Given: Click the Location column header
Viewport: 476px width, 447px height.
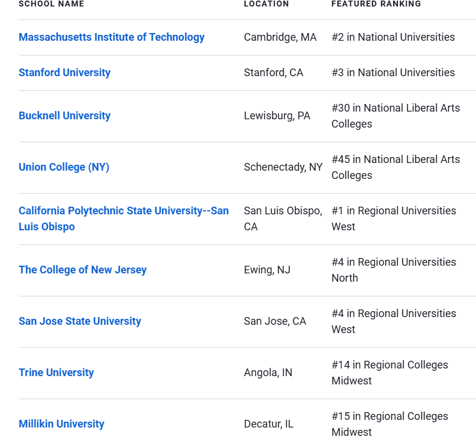Looking at the screenshot, I should pos(266,4).
